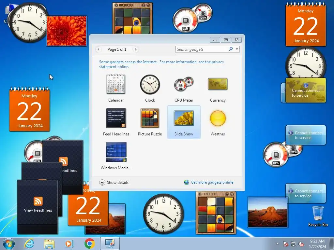Image resolution: width=334 pixels, height=250 pixels.
Task: Launch Google Chrome from the taskbar
Action: point(89,243)
